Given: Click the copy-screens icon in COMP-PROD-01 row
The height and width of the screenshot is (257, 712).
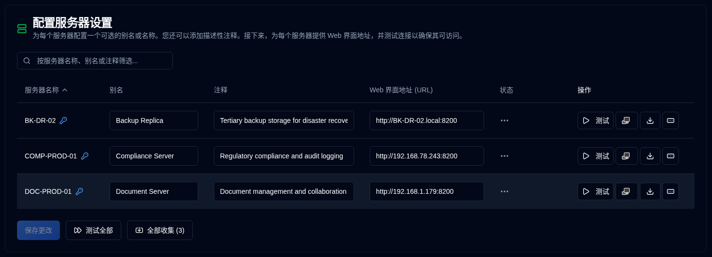Looking at the screenshot, I should [x=626, y=156].
